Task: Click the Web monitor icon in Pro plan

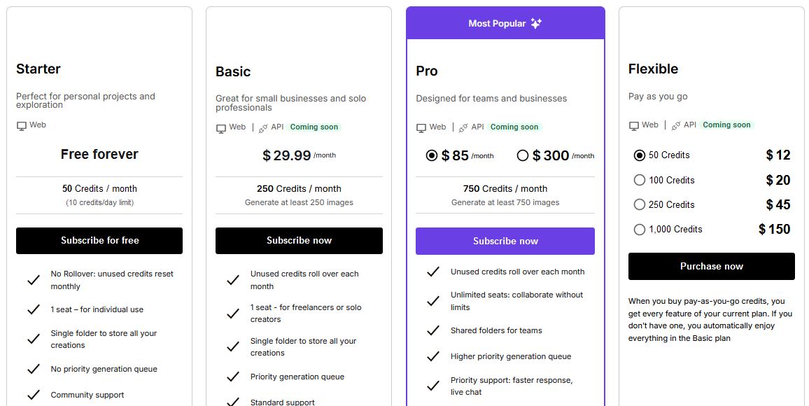Action: 421,128
